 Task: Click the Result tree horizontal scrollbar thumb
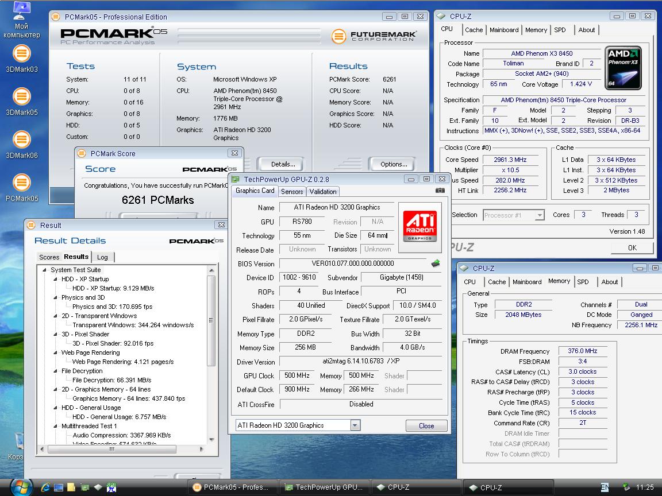click(x=112, y=449)
